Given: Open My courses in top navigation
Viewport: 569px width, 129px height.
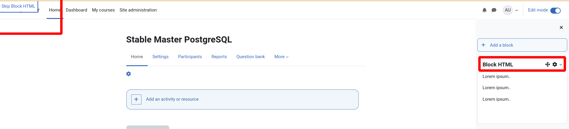Looking at the screenshot, I should (x=103, y=10).
